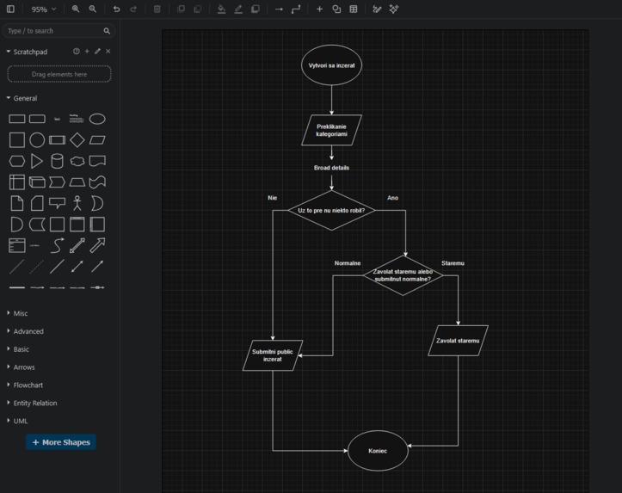Select the triangle shape in General
This screenshot has width=622, height=493.
[37, 161]
